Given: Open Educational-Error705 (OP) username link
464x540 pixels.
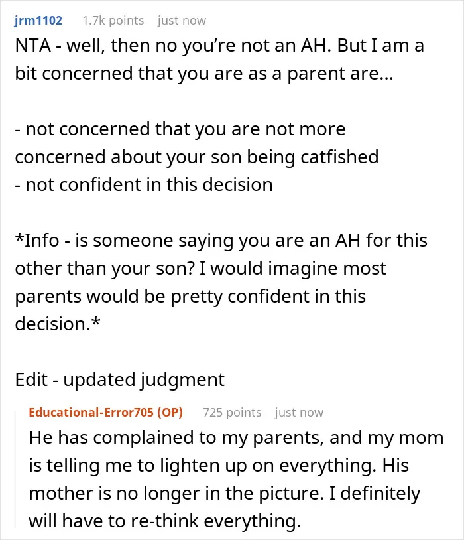Looking at the screenshot, I should [x=105, y=412].
